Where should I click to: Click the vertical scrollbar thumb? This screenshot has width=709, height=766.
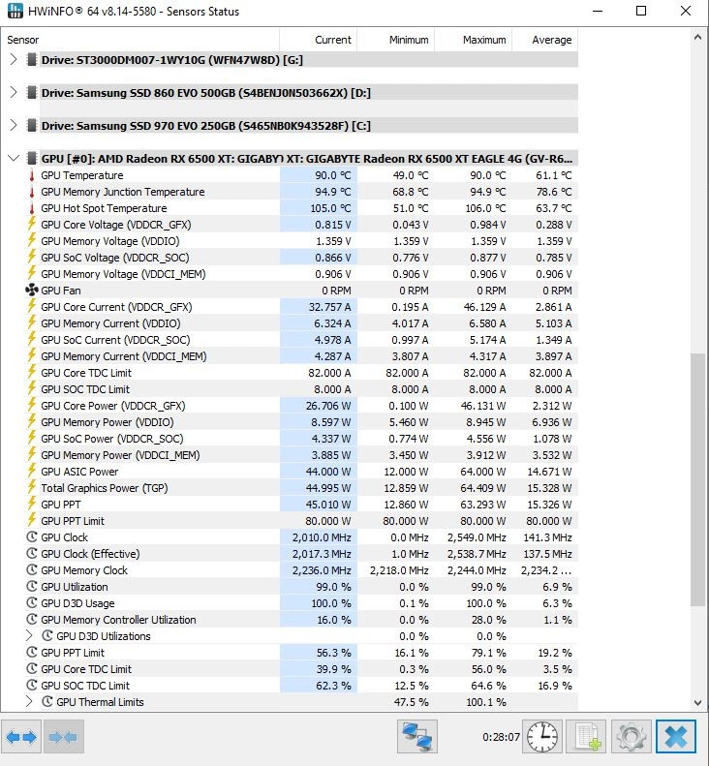(x=698, y=479)
